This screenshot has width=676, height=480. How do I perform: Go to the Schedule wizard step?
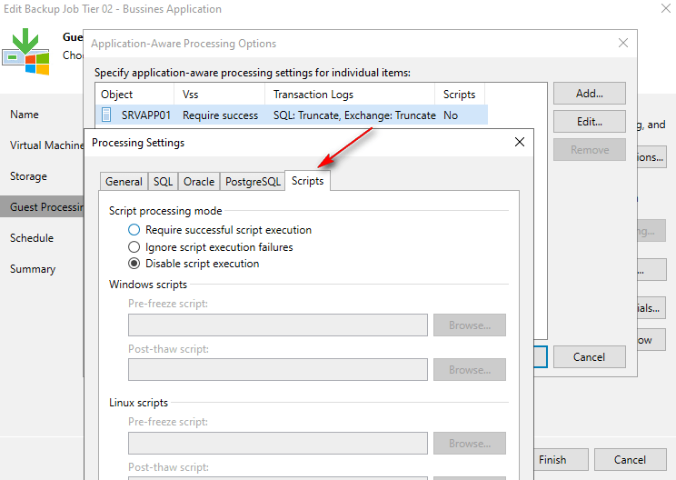pos(32,238)
